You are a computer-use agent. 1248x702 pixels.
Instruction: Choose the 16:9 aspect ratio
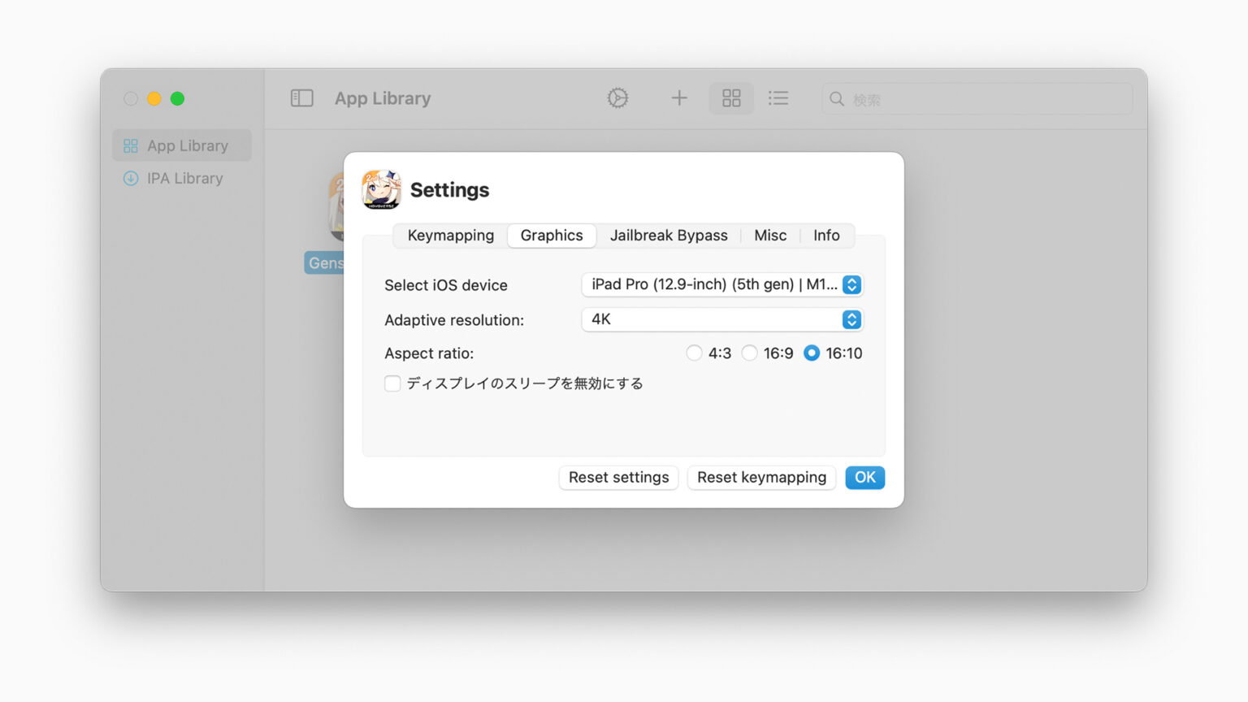click(749, 353)
